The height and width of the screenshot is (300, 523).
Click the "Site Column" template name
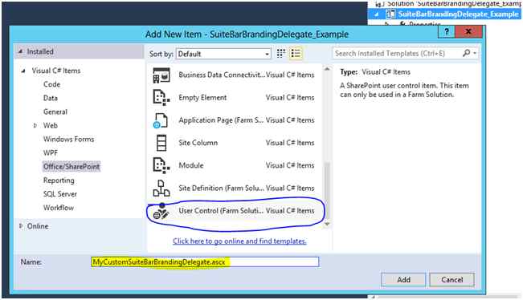coord(198,143)
